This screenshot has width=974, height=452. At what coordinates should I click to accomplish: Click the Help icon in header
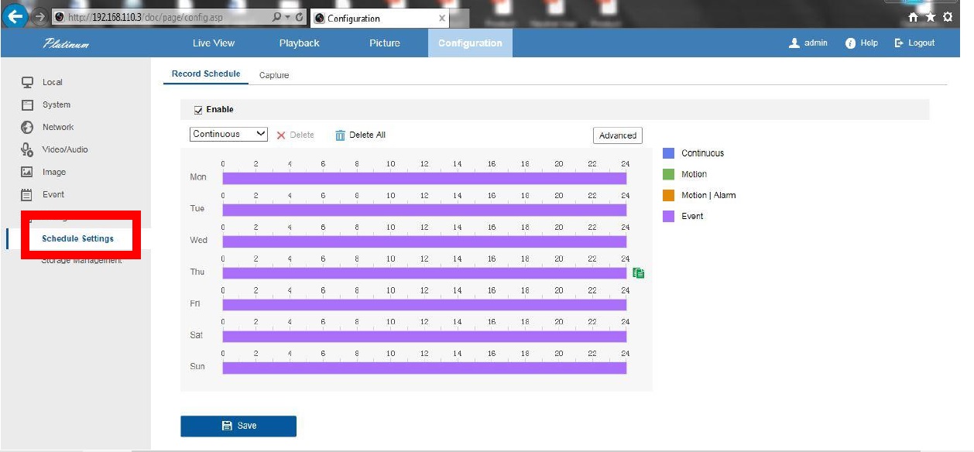[x=850, y=43]
